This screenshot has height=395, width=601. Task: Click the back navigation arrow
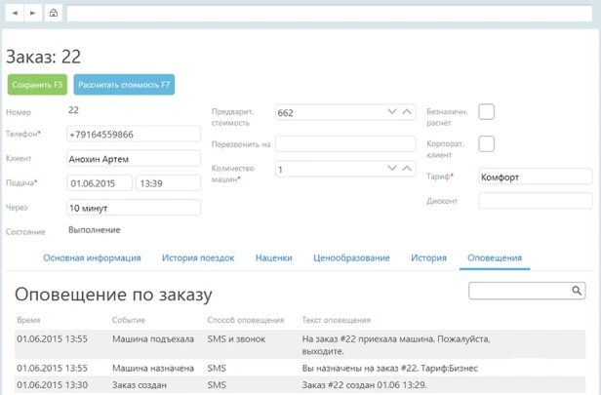click(15, 14)
